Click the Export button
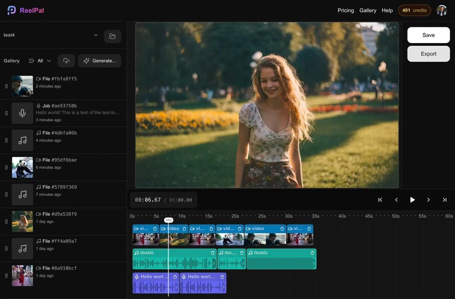The height and width of the screenshot is (299, 455). pyautogui.click(x=428, y=54)
